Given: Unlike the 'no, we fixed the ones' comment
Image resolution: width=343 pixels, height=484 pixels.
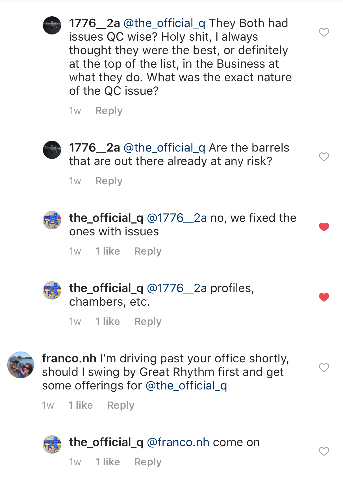Looking at the screenshot, I should pos(324,227).
